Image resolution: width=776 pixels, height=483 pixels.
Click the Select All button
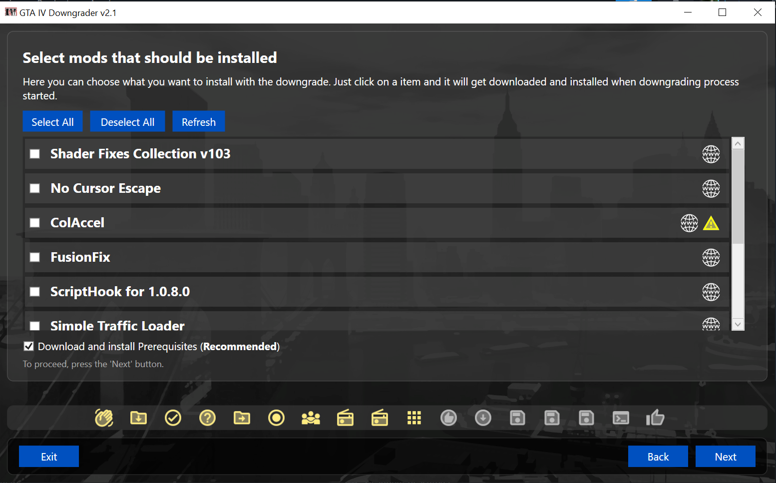pyautogui.click(x=52, y=121)
